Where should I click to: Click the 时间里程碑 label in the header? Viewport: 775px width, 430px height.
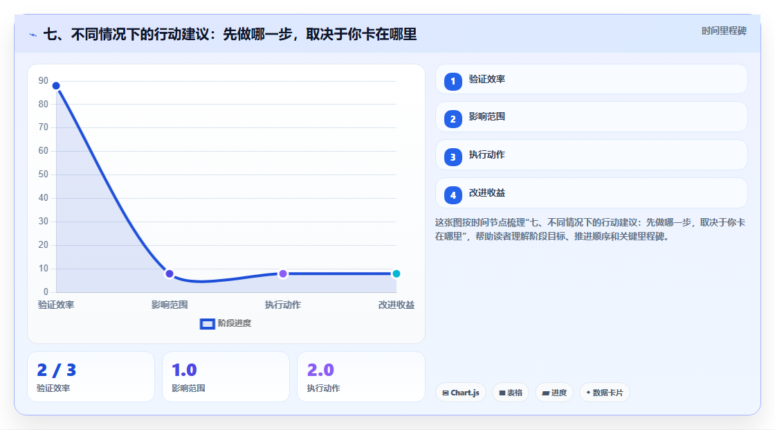coord(724,30)
